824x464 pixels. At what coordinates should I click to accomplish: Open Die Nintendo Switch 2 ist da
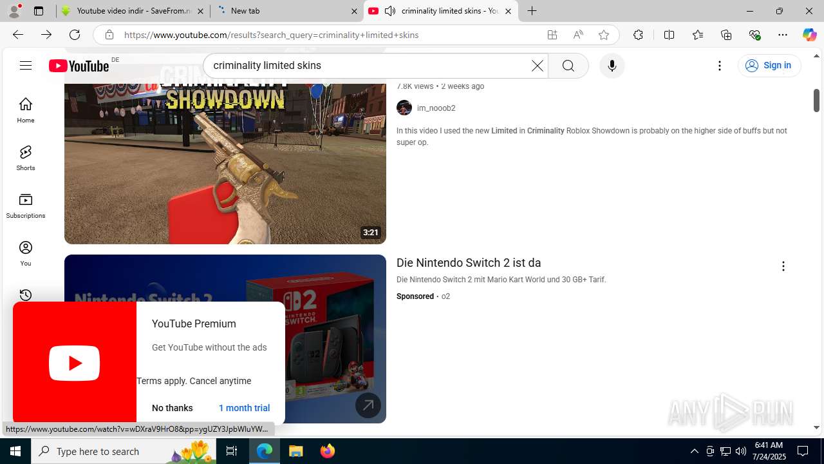469,263
